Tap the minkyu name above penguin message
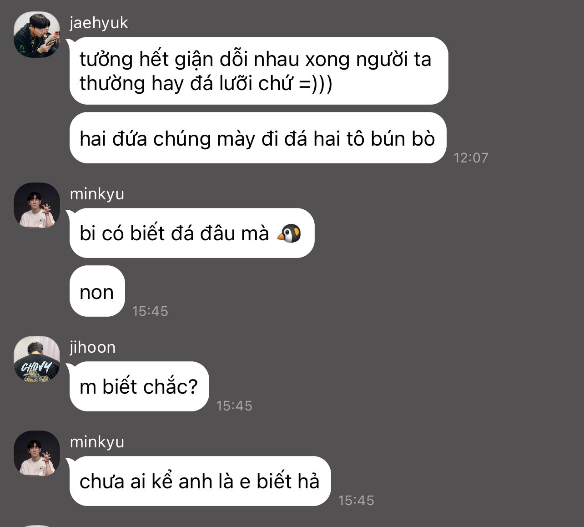Image resolution: width=584 pixels, height=527 pixels. point(97,194)
